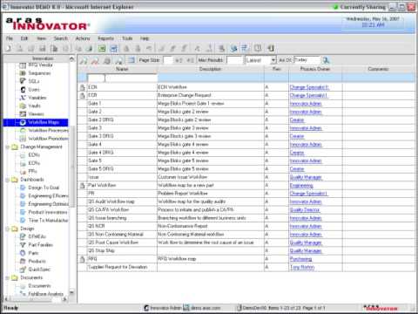Image resolution: width=418 pixels, height=314 pixels.
Task: Click the Max Results input field
Action: pyautogui.click(x=234, y=60)
